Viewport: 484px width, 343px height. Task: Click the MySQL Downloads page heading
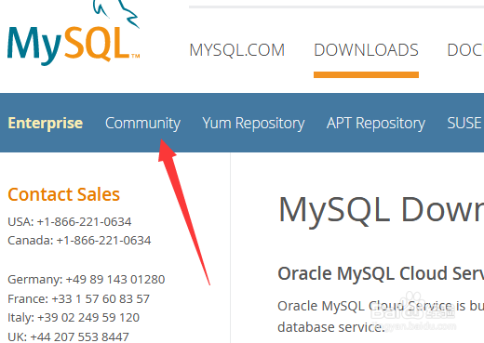click(x=381, y=211)
